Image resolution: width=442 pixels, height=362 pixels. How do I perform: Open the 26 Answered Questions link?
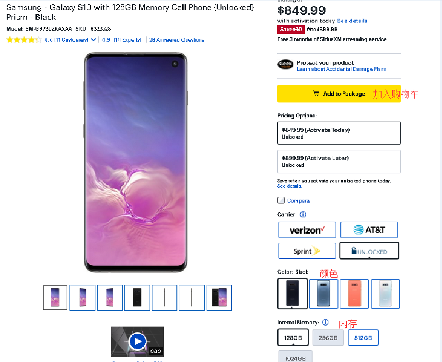176,40
